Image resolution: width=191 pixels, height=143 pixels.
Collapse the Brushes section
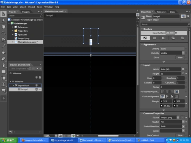(x=142, y=29)
